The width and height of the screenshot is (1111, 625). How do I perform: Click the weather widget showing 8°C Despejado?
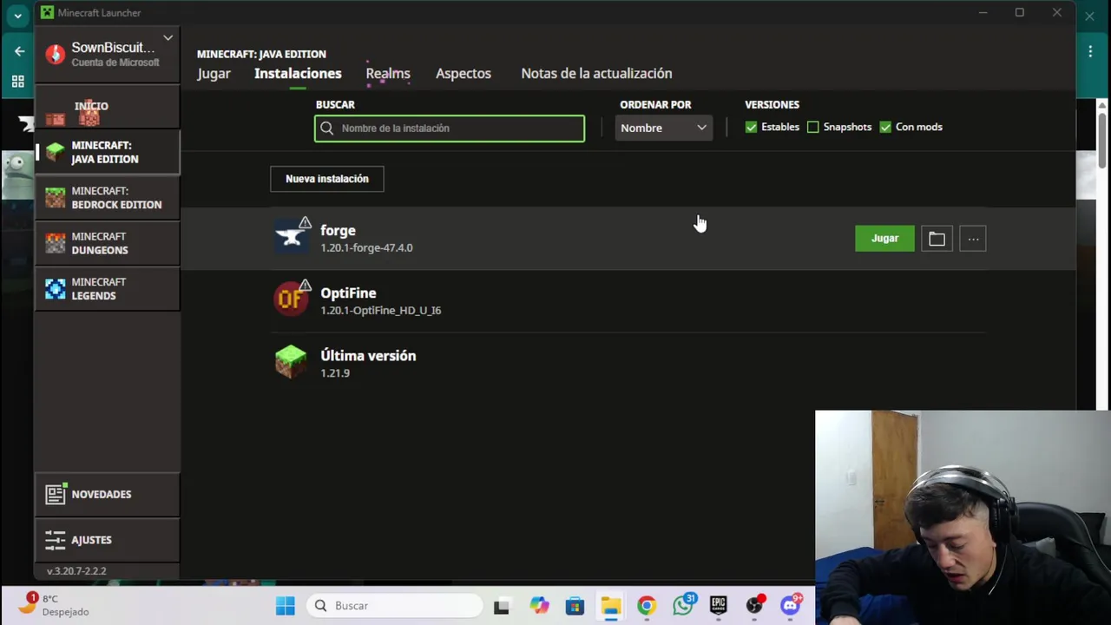point(54,605)
